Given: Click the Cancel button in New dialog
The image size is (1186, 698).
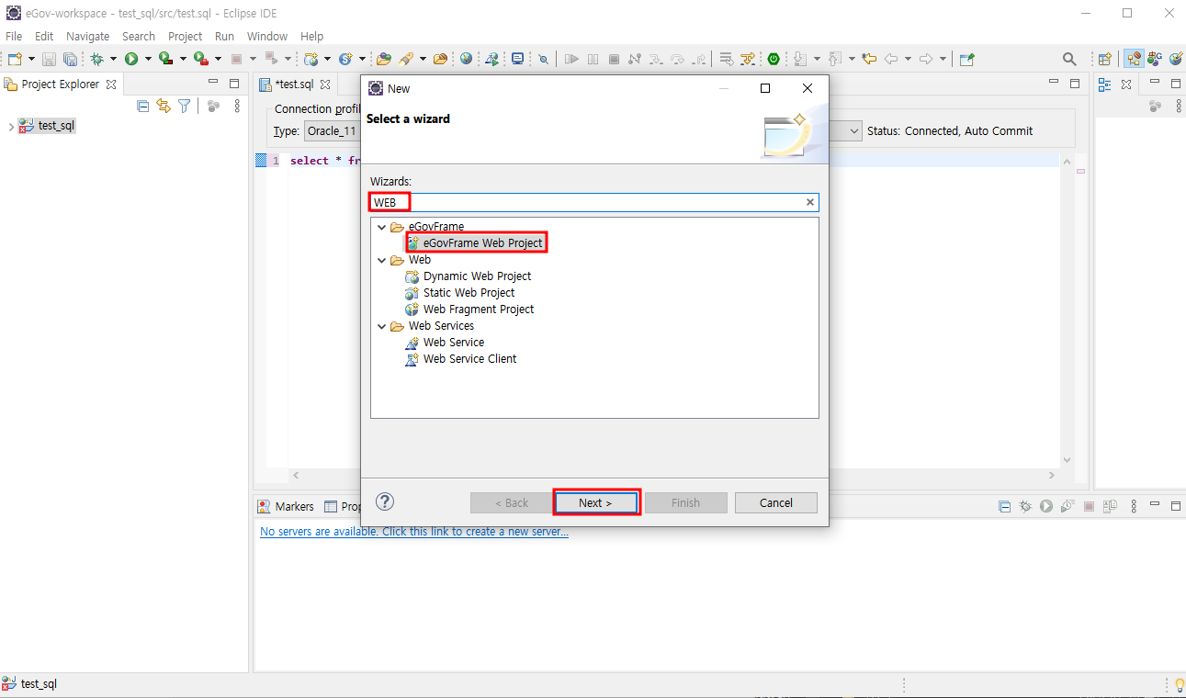Looking at the screenshot, I should [776, 502].
